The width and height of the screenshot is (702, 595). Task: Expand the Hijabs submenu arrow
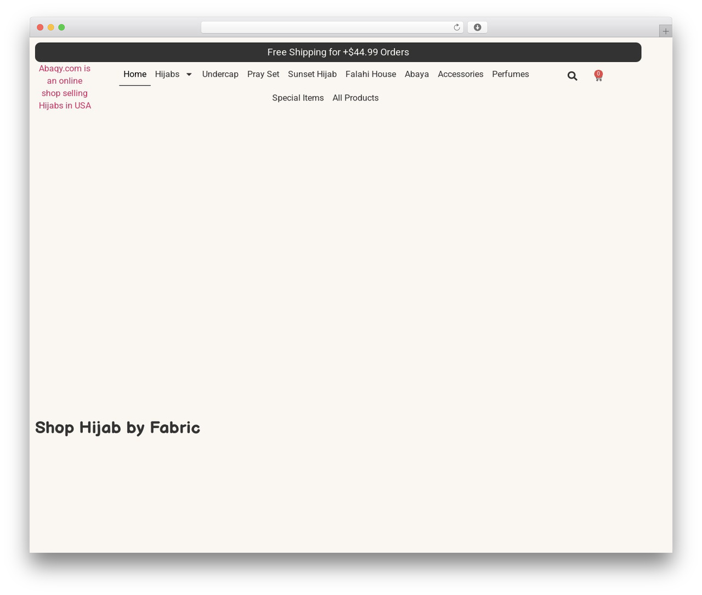click(189, 74)
